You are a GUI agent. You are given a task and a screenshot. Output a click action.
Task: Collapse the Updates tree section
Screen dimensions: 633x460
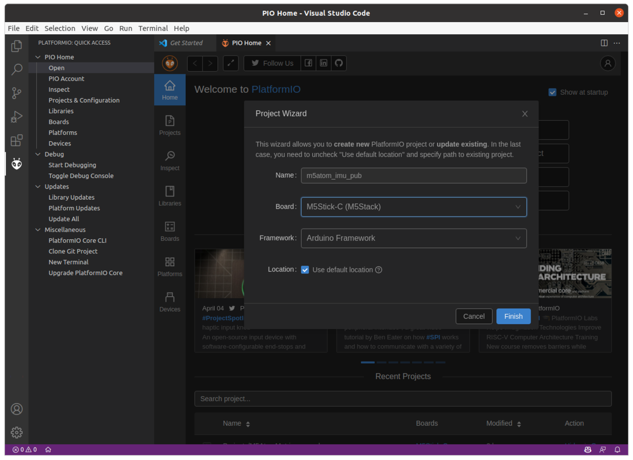pyautogui.click(x=37, y=187)
